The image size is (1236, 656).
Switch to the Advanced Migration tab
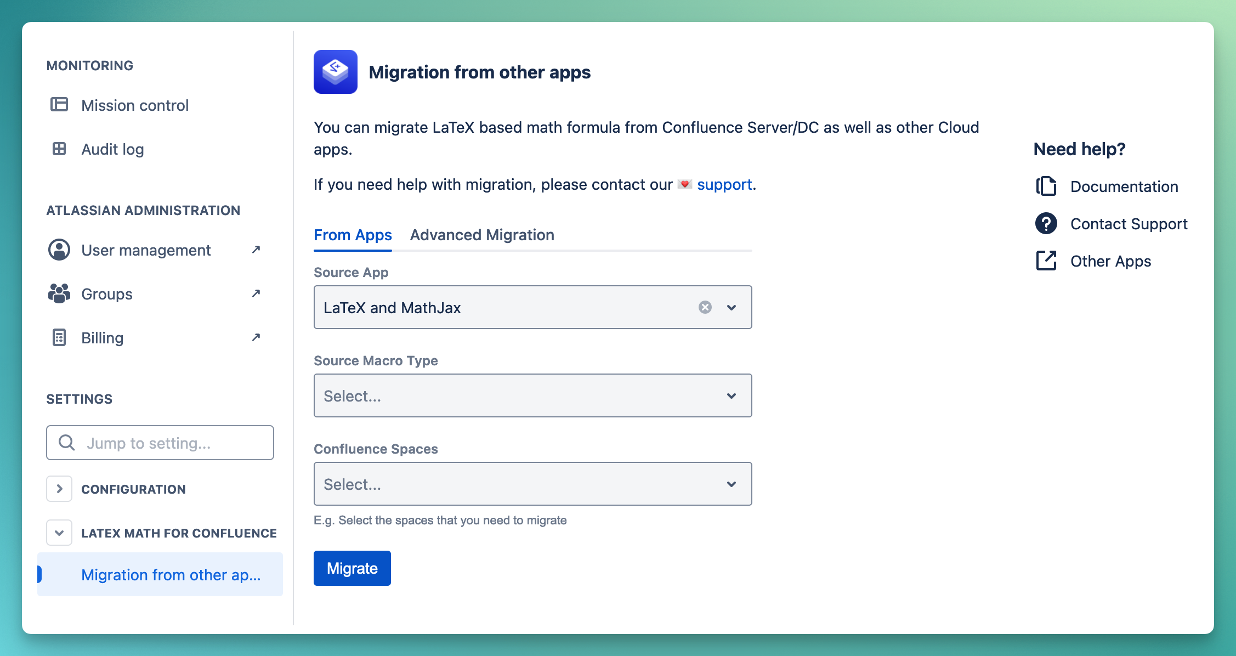click(x=483, y=235)
